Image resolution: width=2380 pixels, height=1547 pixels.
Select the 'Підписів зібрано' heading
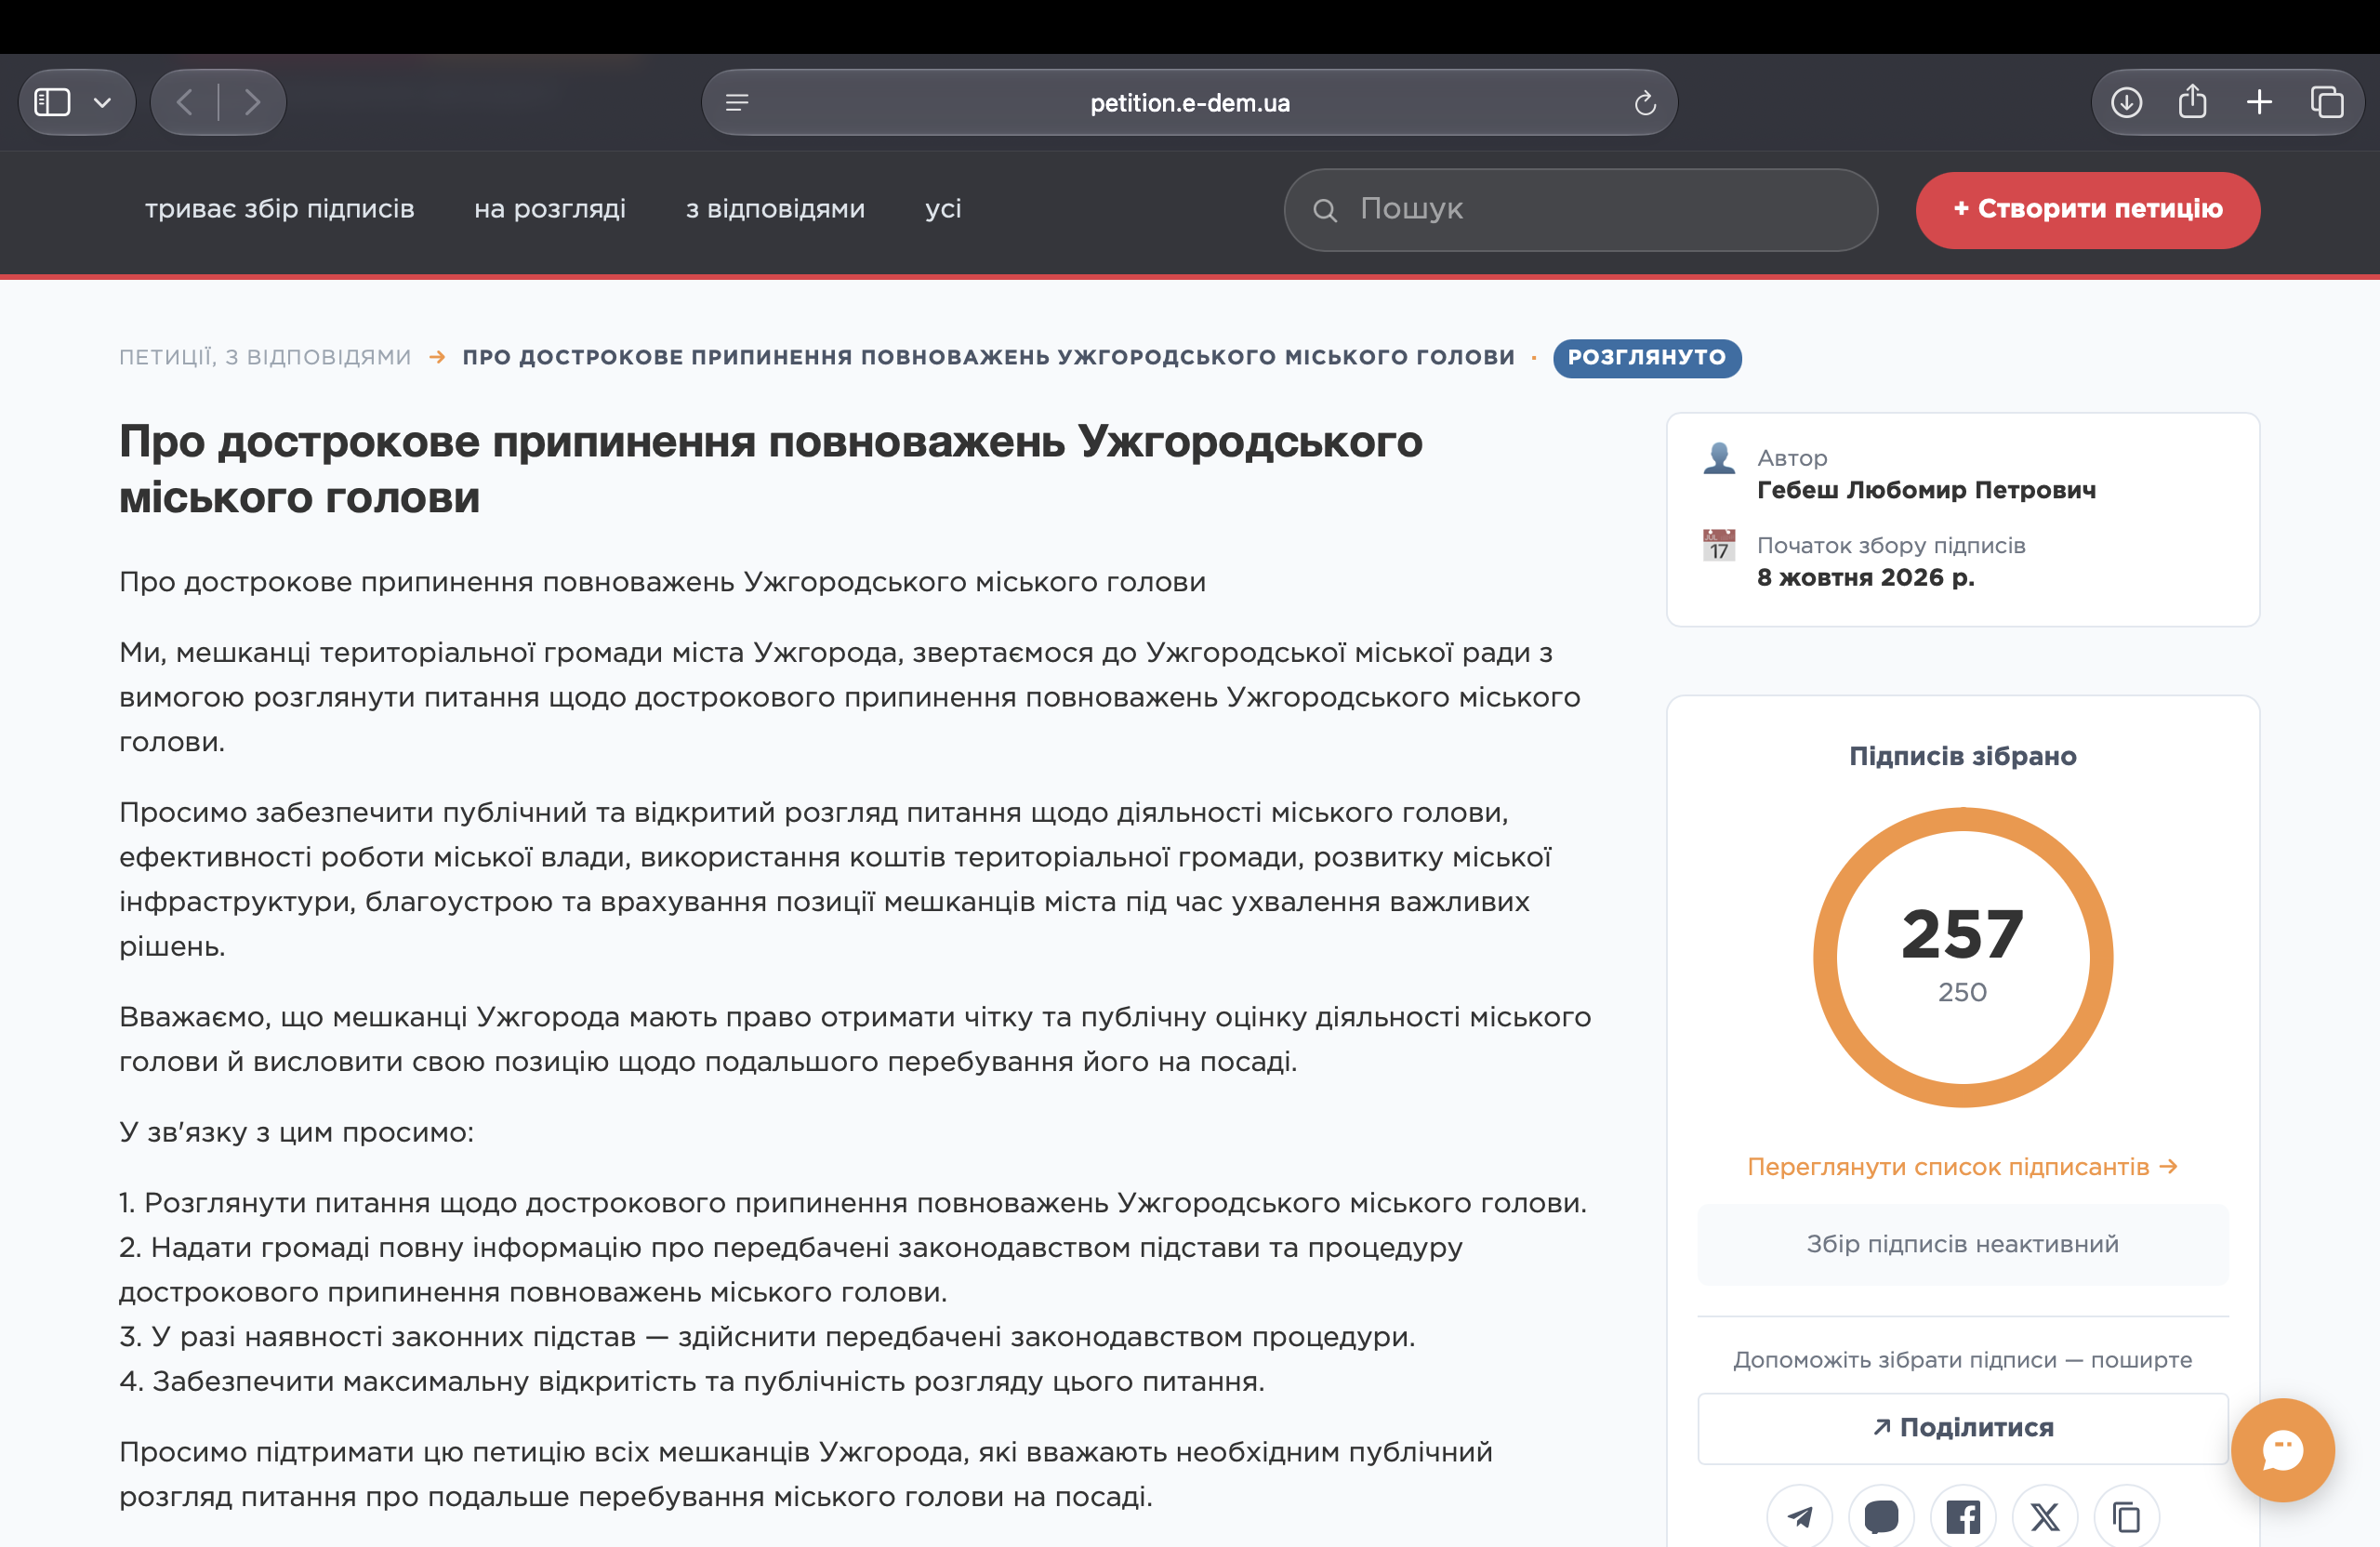(x=1962, y=755)
